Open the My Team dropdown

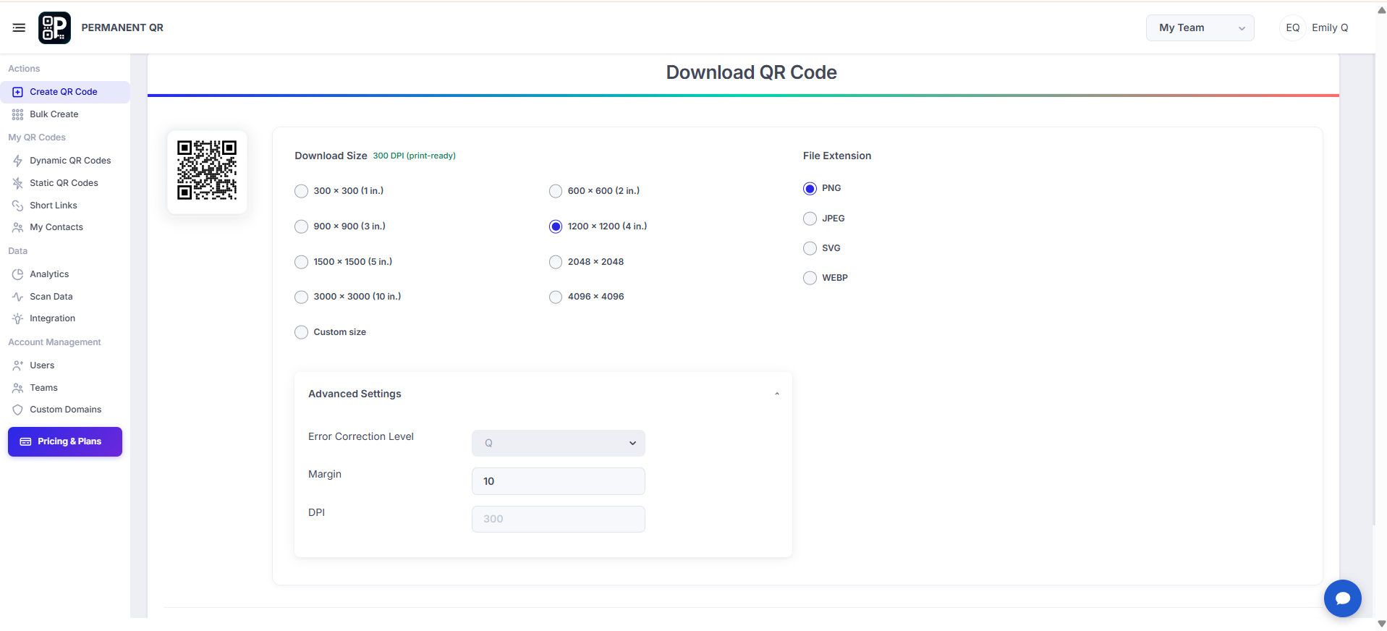[x=1200, y=27]
